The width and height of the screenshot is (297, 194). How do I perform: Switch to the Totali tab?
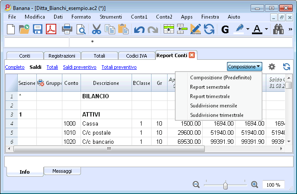tap(99, 56)
